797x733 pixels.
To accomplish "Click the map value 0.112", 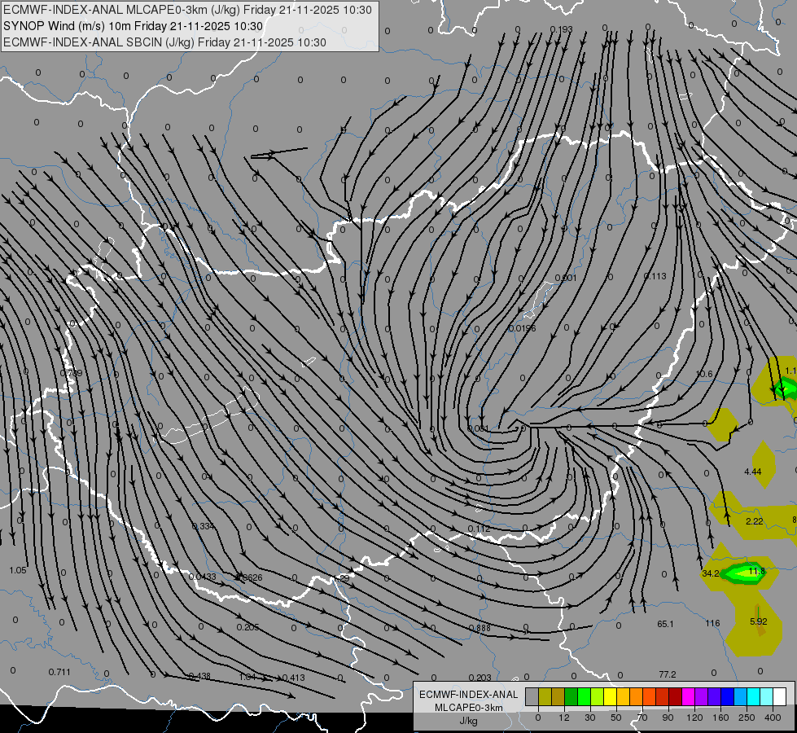I will tap(480, 529).
